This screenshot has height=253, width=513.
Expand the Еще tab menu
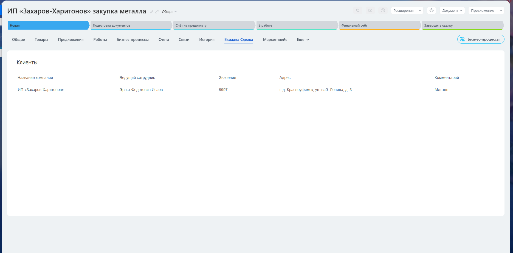[303, 39]
